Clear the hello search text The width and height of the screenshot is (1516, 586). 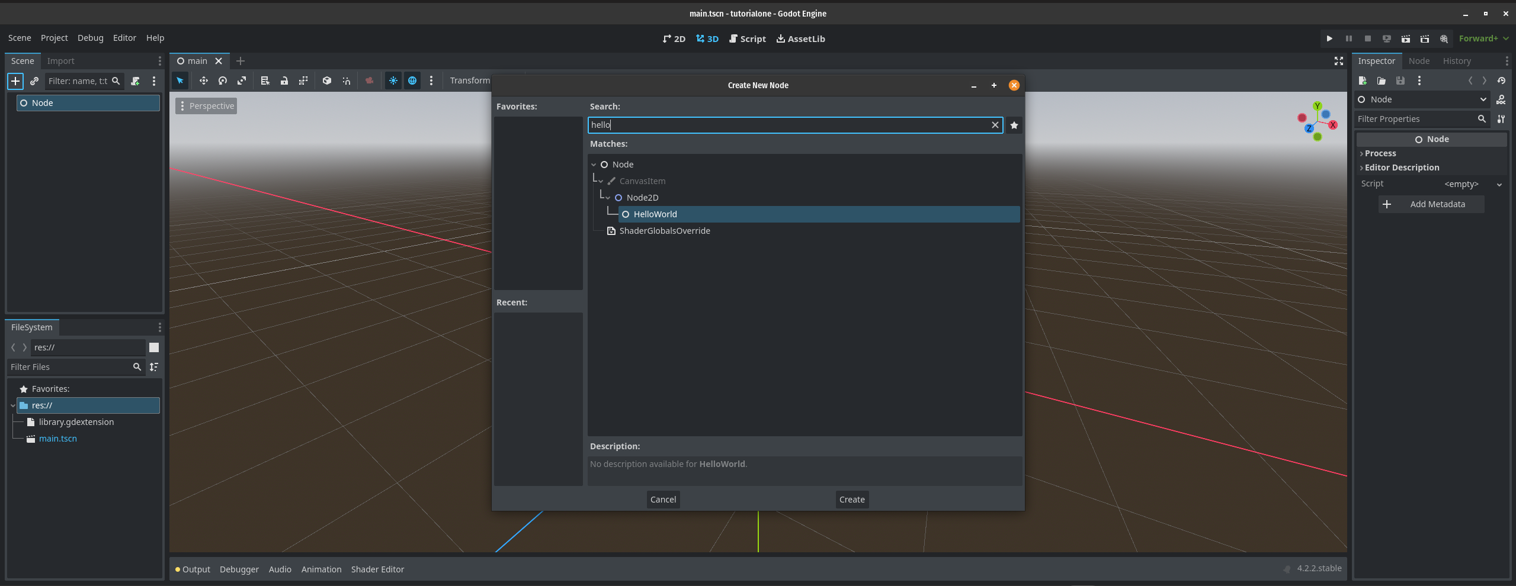(x=995, y=125)
